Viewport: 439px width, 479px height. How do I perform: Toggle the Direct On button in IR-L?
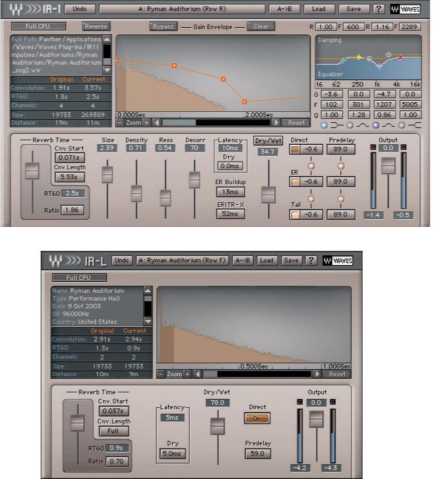click(257, 418)
